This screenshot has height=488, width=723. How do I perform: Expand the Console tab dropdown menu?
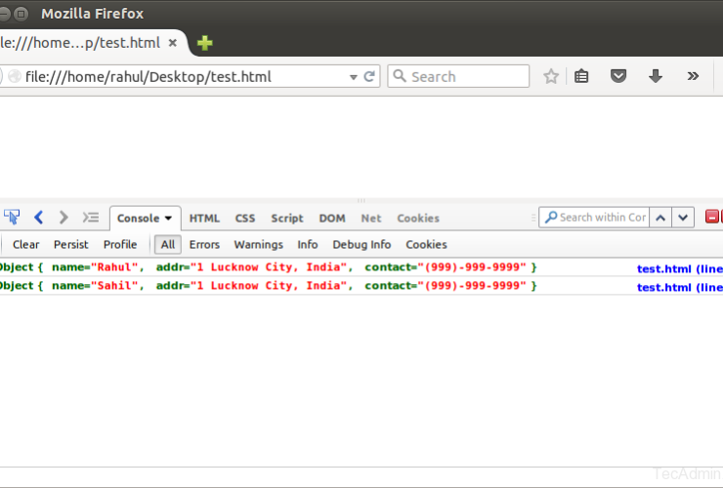(x=168, y=219)
